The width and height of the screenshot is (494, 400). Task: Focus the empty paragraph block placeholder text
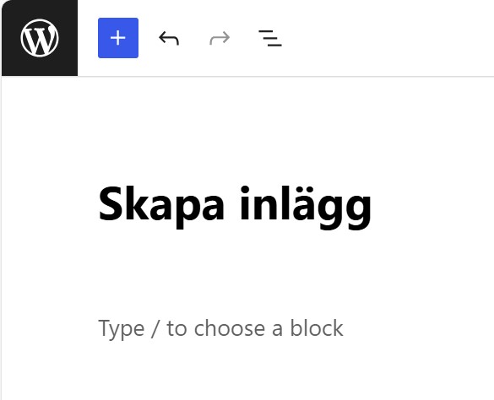[220, 328]
